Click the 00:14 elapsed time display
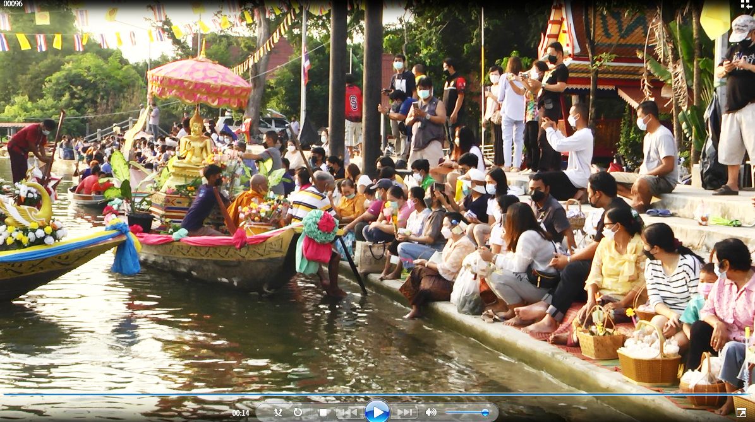The width and height of the screenshot is (755, 422). coord(240,413)
